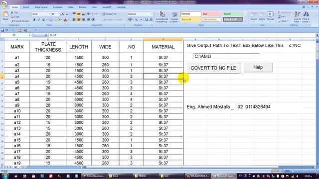Open the Format cells menu
Viewport: 319px width, 179px height.
tap(270, 16)
